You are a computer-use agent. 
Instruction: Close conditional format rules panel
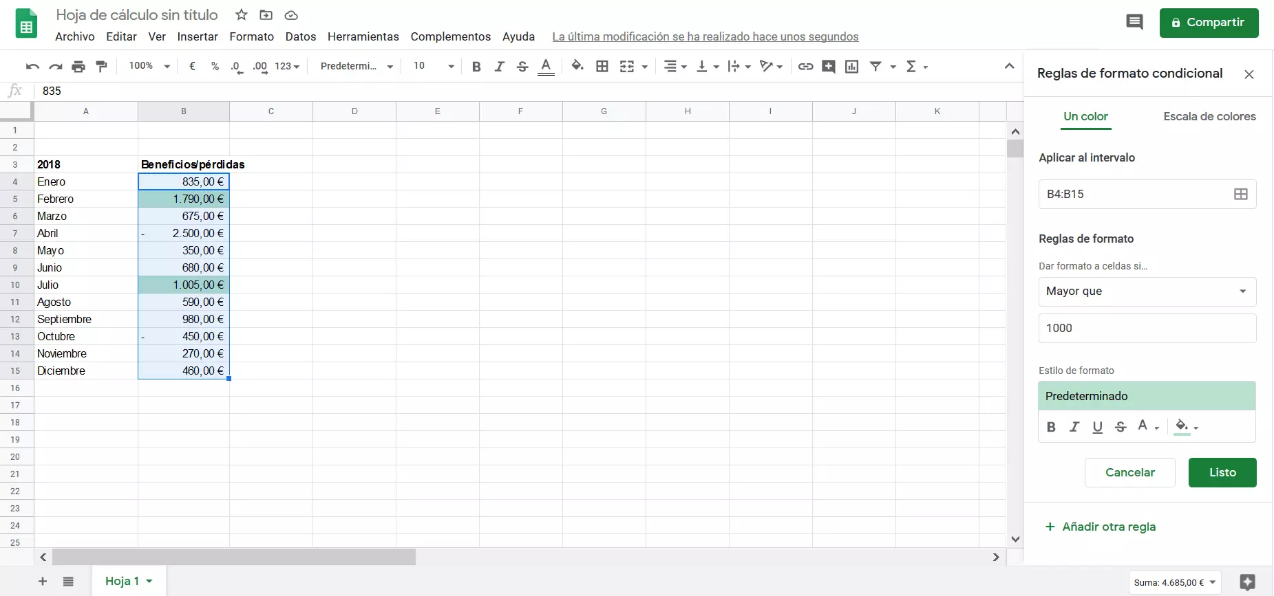point(1249,74)
